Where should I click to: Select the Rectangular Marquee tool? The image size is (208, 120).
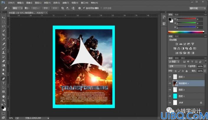pyautogui.click(x=4, y=22)
